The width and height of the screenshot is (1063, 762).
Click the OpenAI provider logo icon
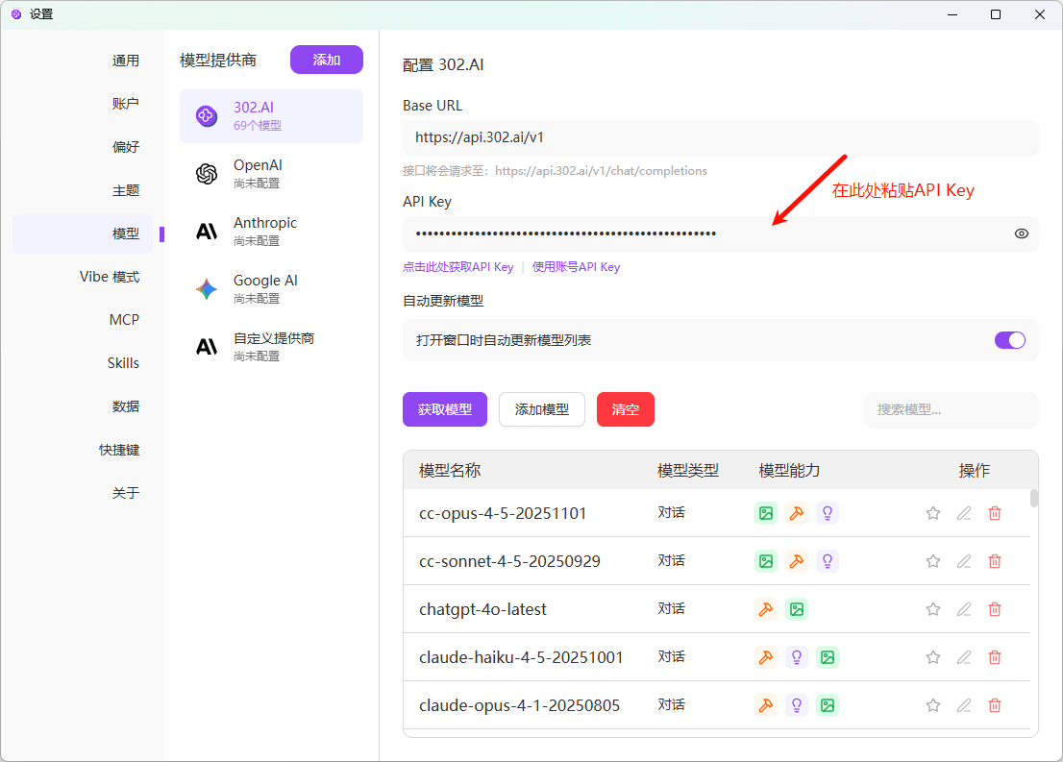[x=206, y=174]
